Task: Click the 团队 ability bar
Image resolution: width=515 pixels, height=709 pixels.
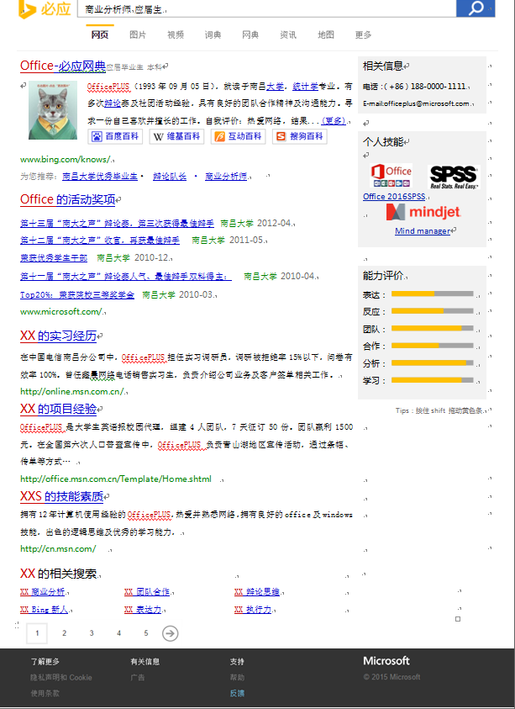Action: pyautogui.click(x=433, y=328)
